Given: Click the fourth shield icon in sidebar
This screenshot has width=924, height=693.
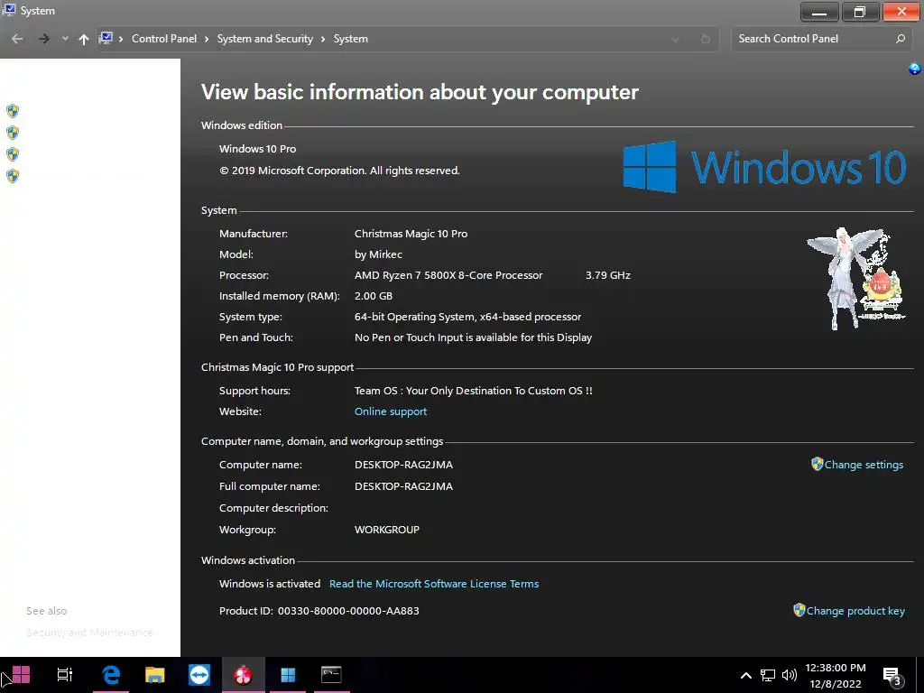Looking at the screenshot, I should pos(13,176).
